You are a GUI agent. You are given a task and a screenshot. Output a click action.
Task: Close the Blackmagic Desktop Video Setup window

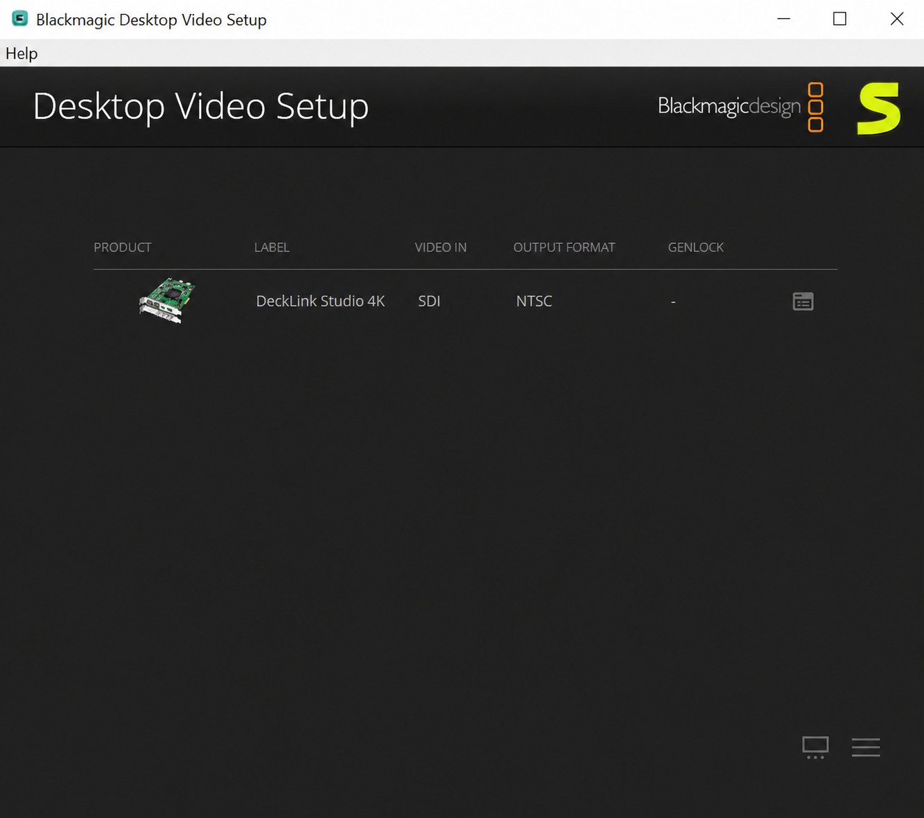[897, 19]
